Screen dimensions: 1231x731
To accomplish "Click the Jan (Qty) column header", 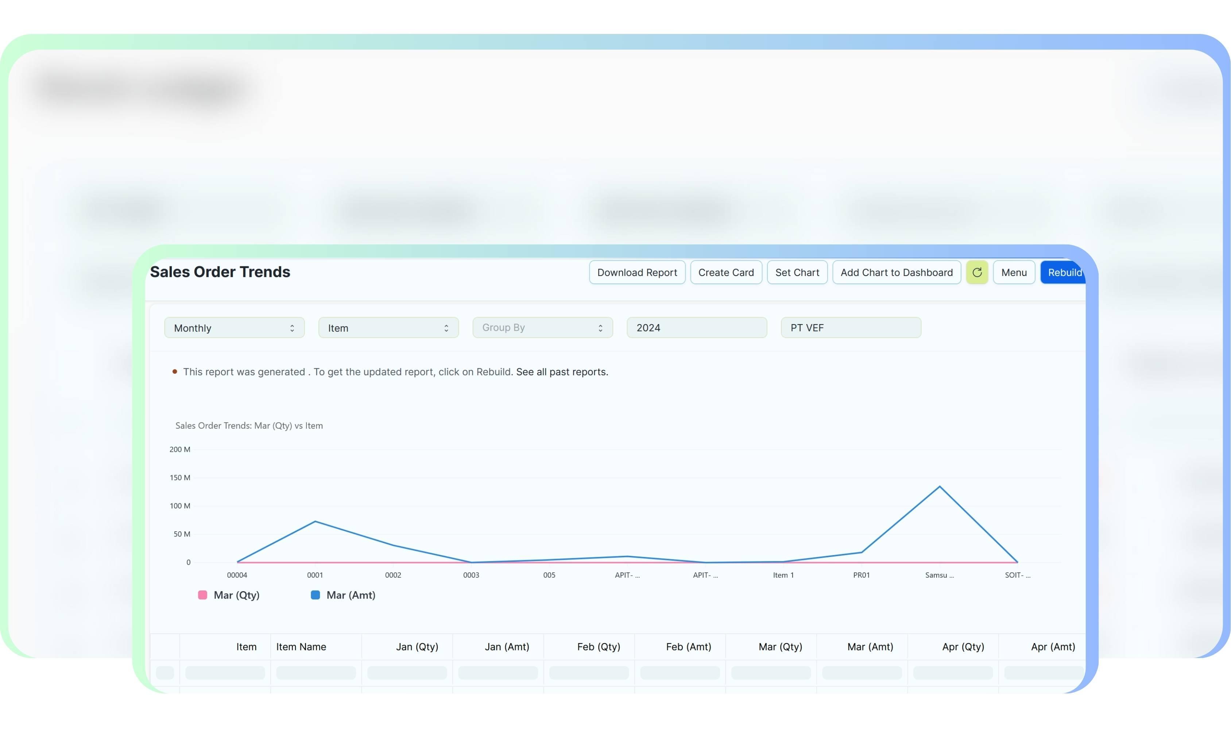I will point(417,647).
